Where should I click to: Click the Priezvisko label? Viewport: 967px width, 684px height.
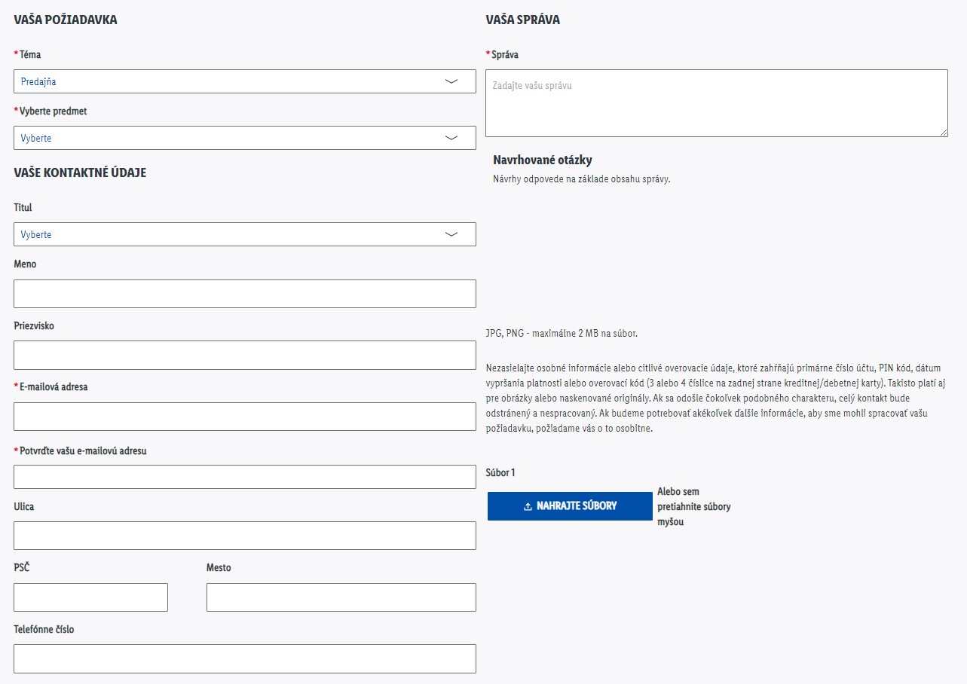(x=34, y=326)
